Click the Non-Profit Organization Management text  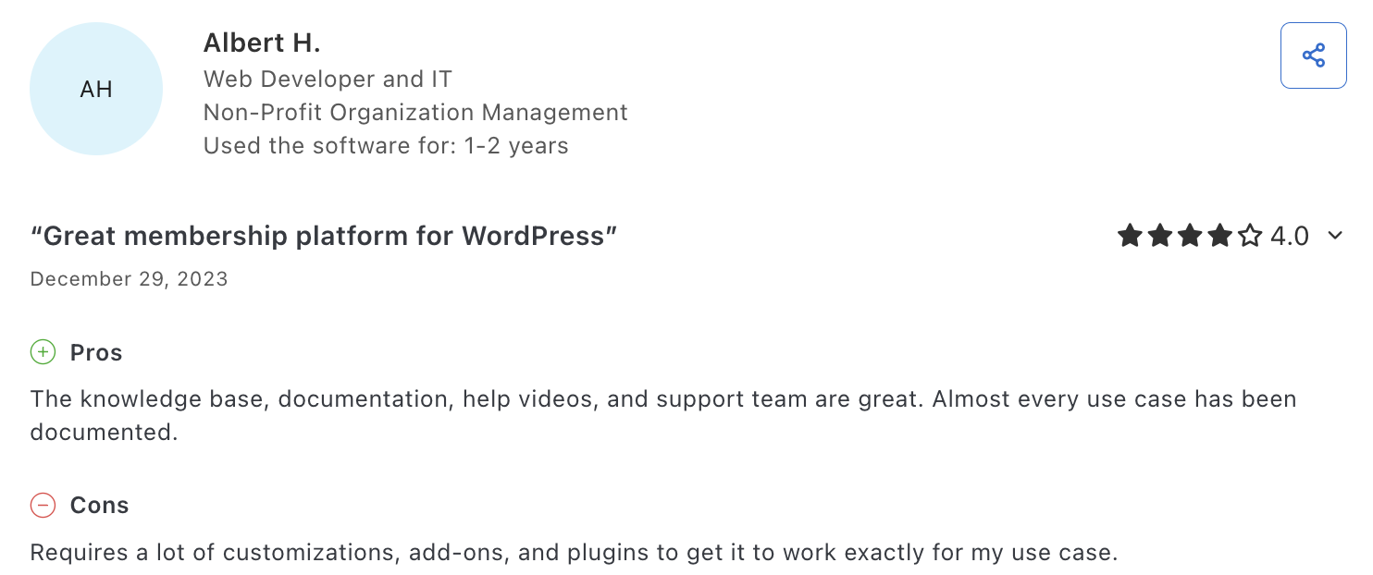pos(415,113)
